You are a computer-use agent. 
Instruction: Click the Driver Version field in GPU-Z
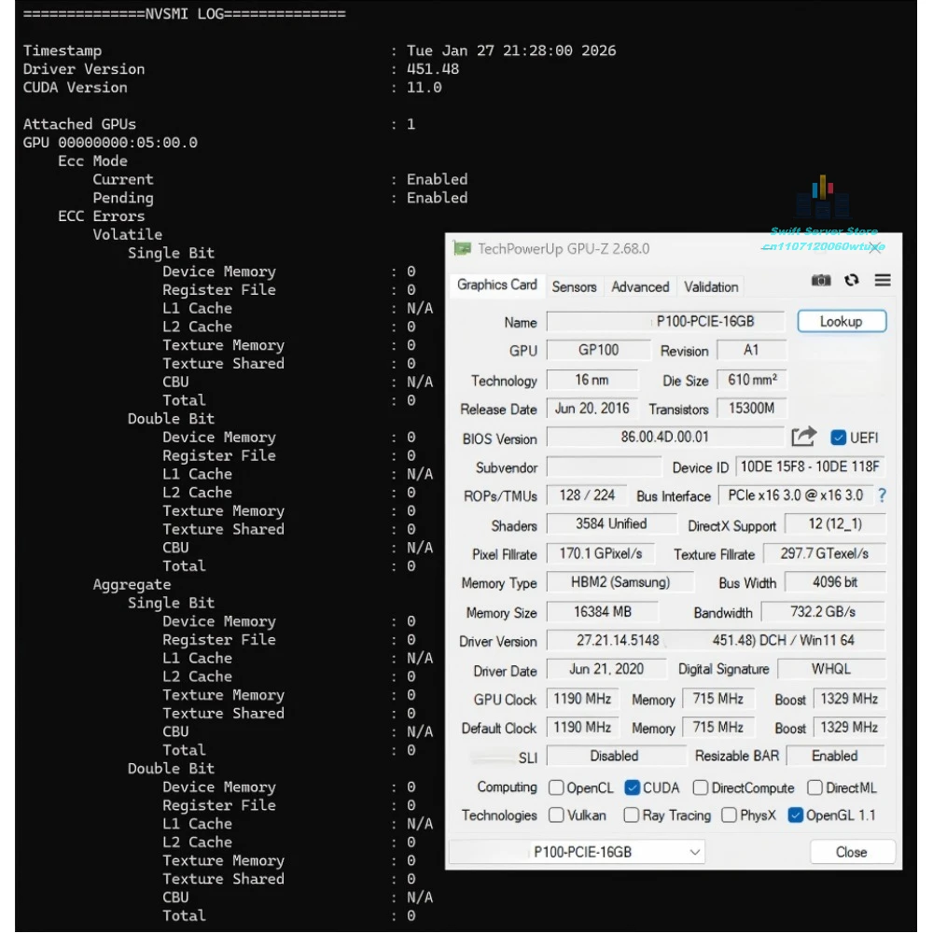(x=716, y=640)
